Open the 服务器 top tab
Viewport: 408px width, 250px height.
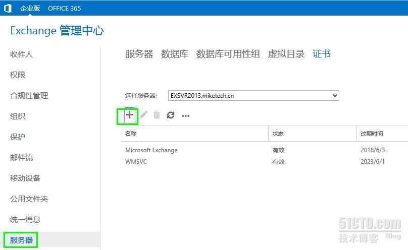139,54
